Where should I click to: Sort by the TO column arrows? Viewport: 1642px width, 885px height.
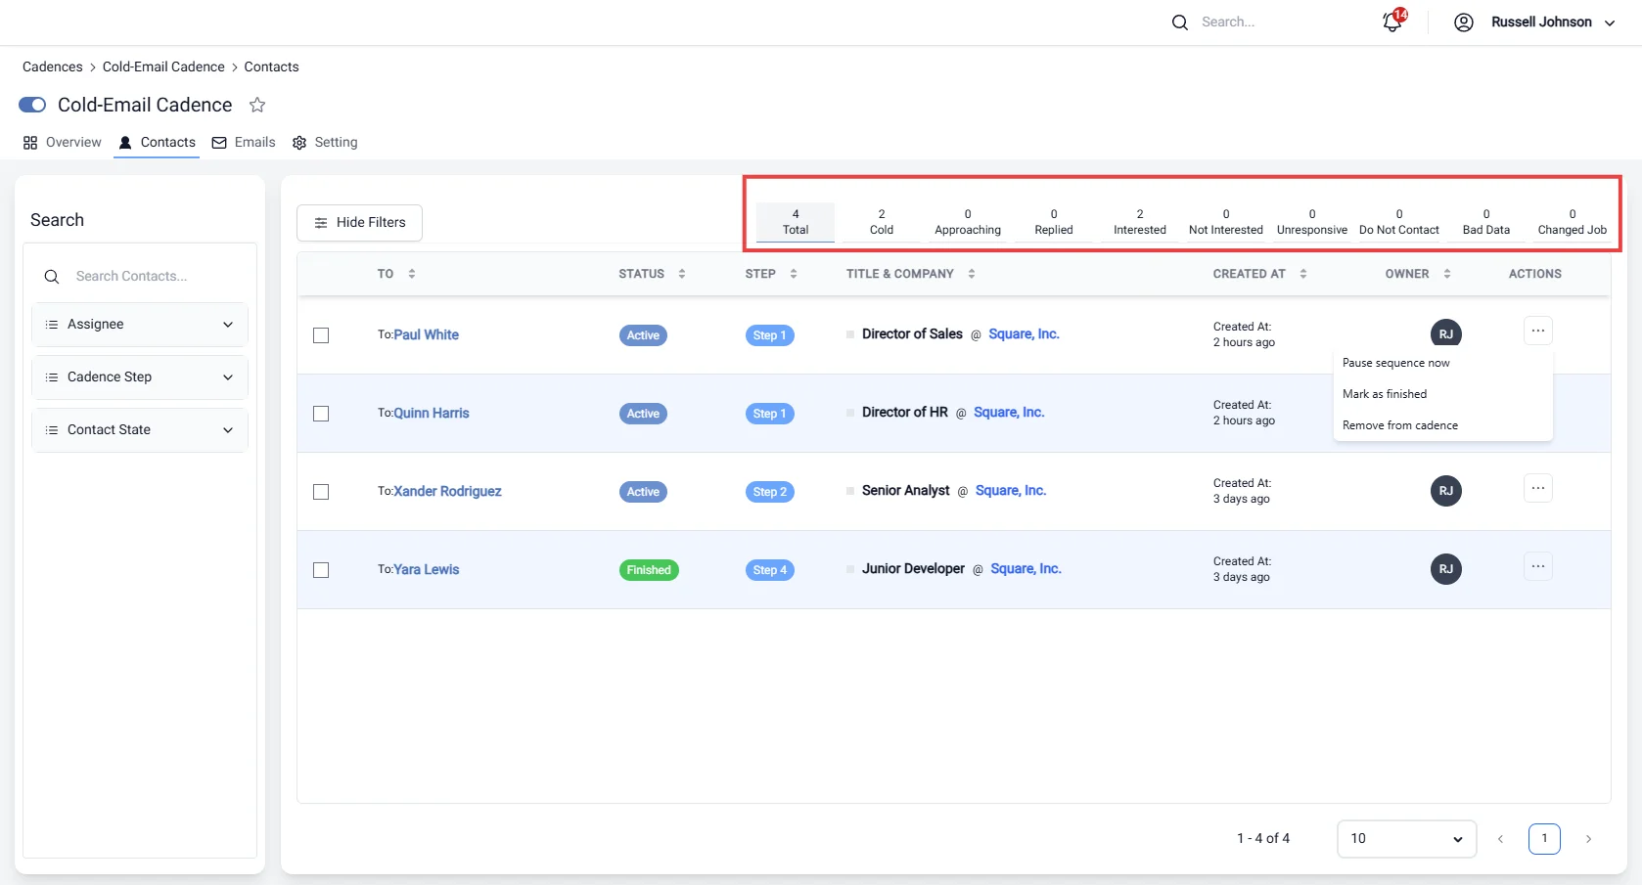pos(412,274)
